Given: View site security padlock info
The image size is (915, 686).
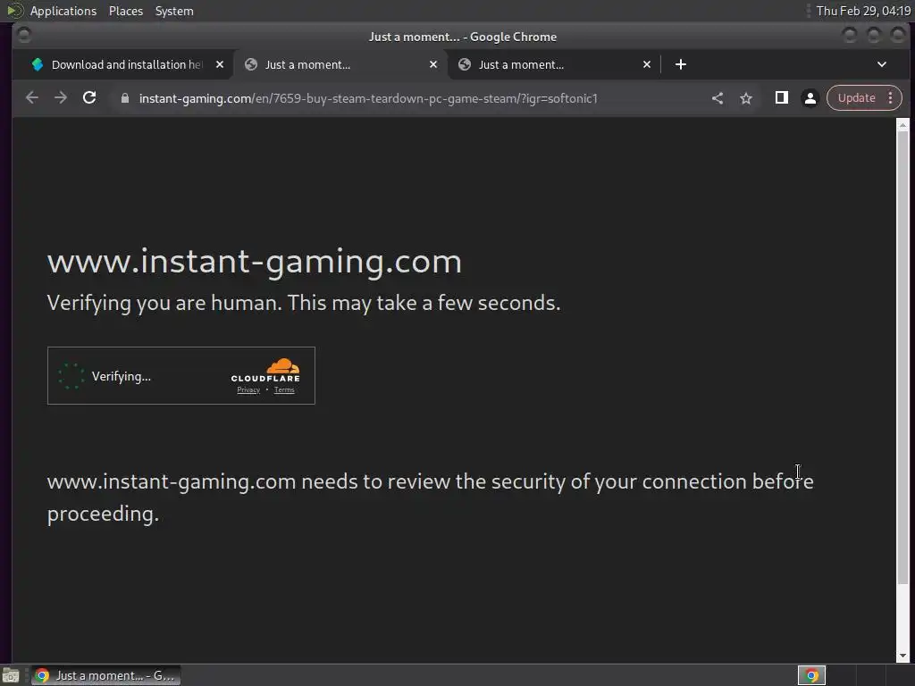Looking at the screenshot, I should coord(124,98).
